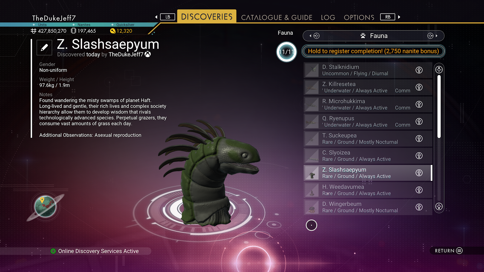Click the pencil rename icon beside Z. Slashsaepyum
Image resolution: width=484 pixels, height=272 pixels.
[44, 47]
